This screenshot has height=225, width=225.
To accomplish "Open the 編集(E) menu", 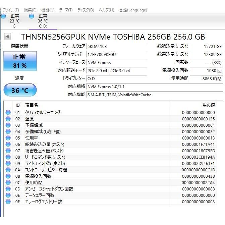I will pyautogui.click(x=30, y=10).
